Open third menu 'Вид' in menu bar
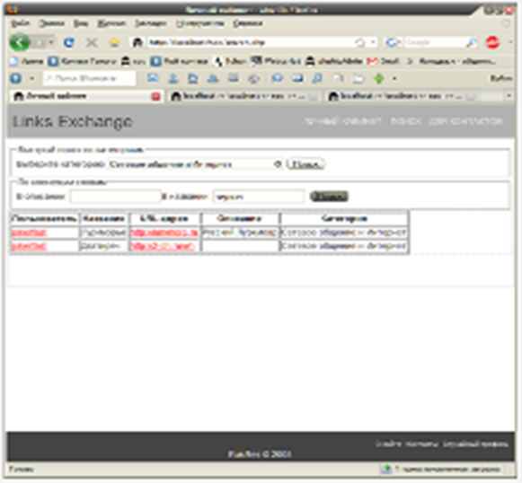This screenshot has width=522, height=483. click(x=81, y=23)
